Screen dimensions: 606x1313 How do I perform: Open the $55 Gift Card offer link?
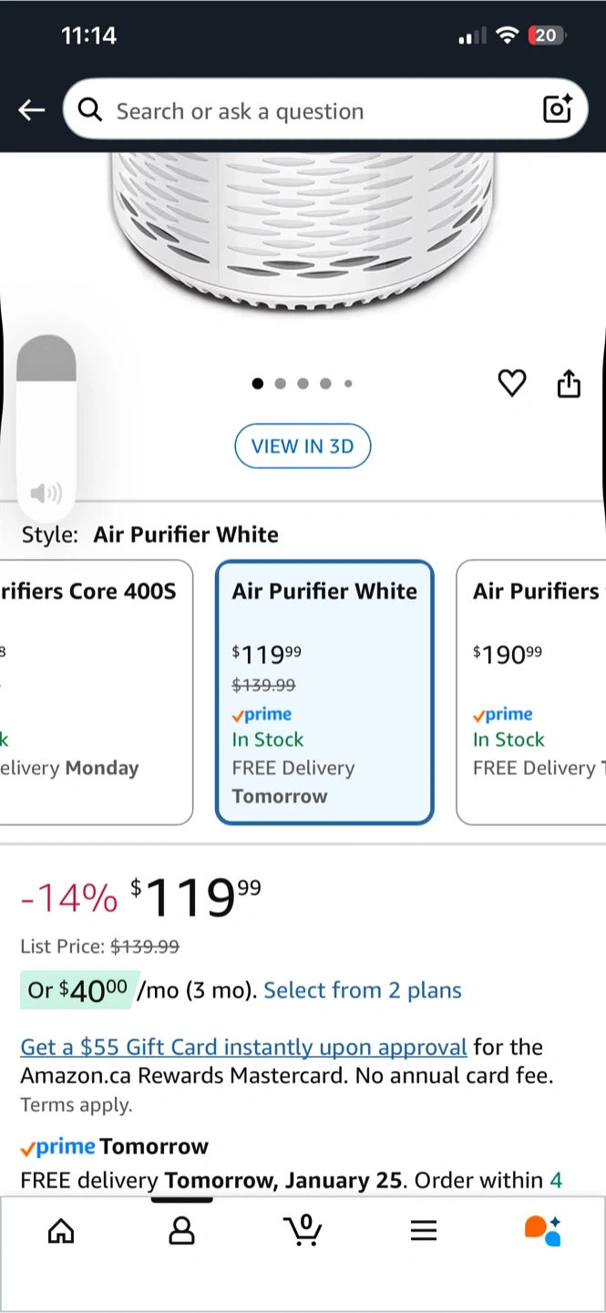point(243,1047)
